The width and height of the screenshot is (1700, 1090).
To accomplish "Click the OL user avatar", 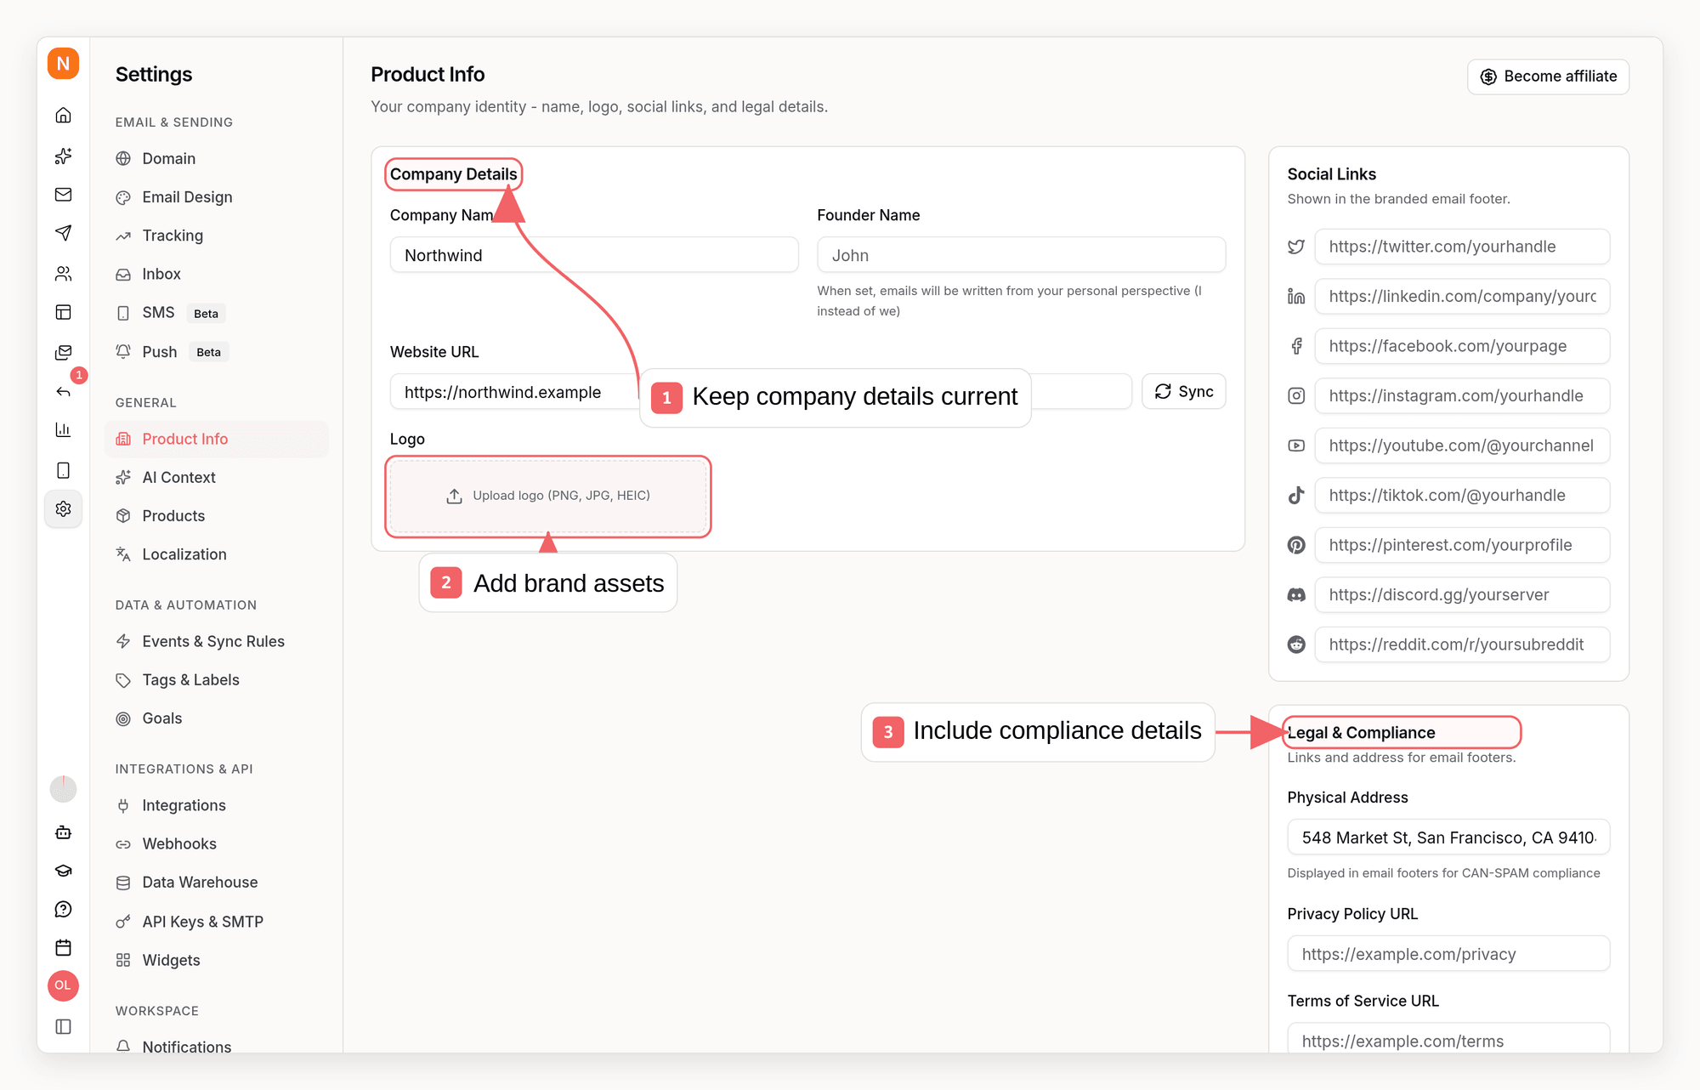I will pos(63,985).
